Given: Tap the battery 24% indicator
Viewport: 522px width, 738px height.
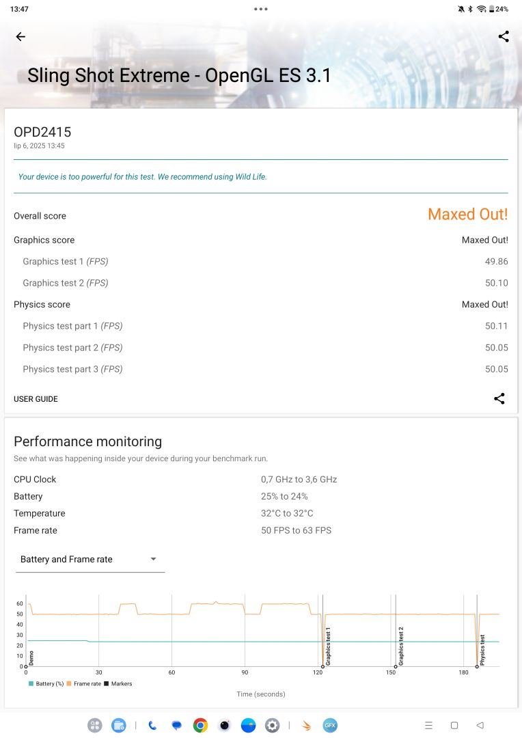Looking at the screenshot, I should pos(499,9).
